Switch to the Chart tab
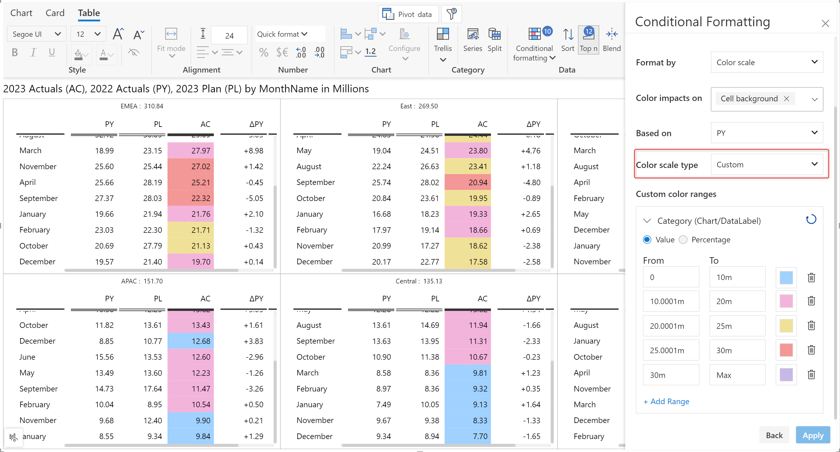The image size is (840, 452). coord(21,13)
